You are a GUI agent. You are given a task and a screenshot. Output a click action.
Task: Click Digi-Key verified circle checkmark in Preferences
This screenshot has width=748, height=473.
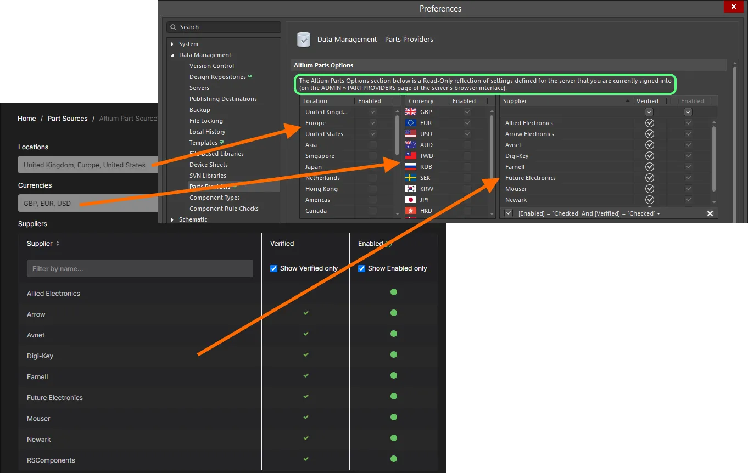click(x=650, y=156)
